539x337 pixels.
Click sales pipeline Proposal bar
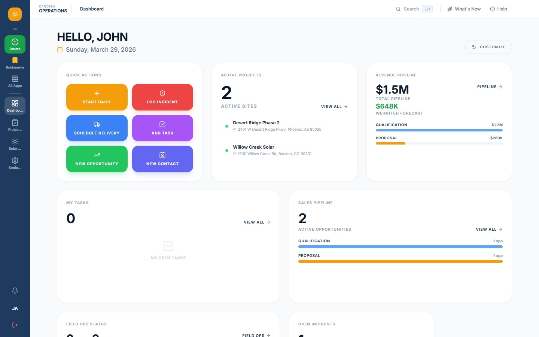tap(400, 261)
